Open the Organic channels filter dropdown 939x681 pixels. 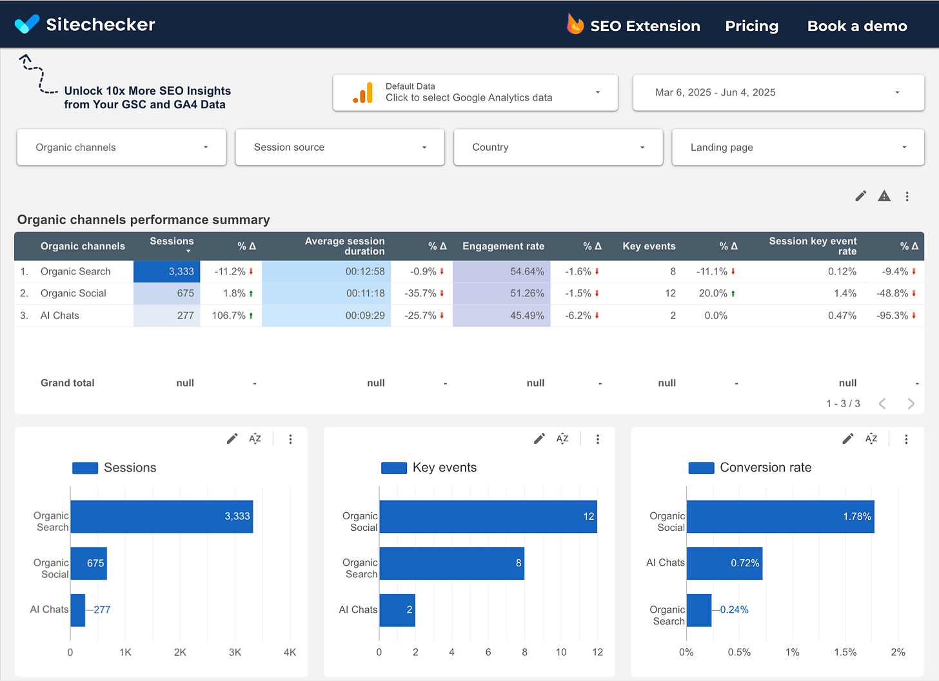point(121,147)
